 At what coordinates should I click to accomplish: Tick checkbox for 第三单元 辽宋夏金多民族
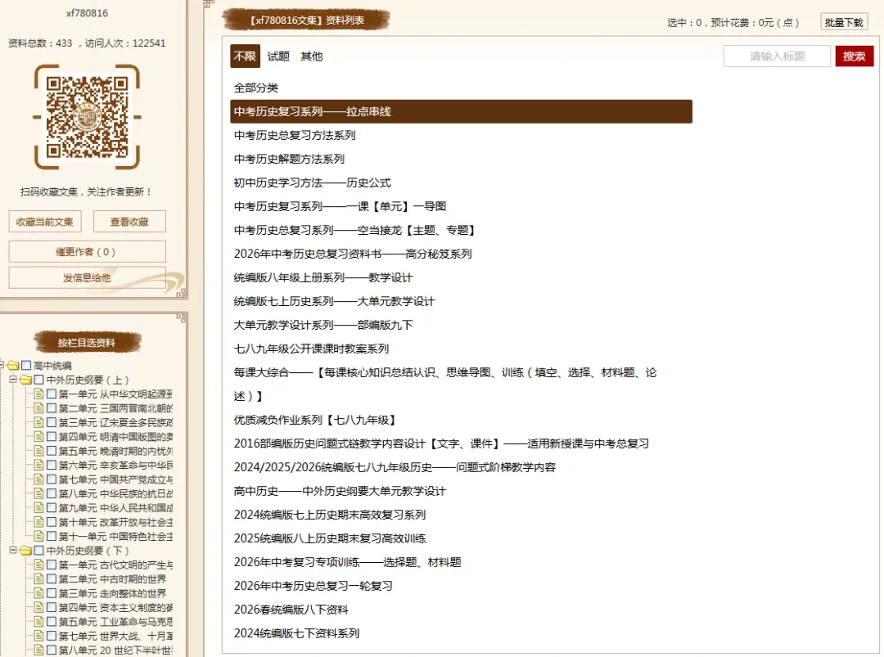[x=52, y=423]
